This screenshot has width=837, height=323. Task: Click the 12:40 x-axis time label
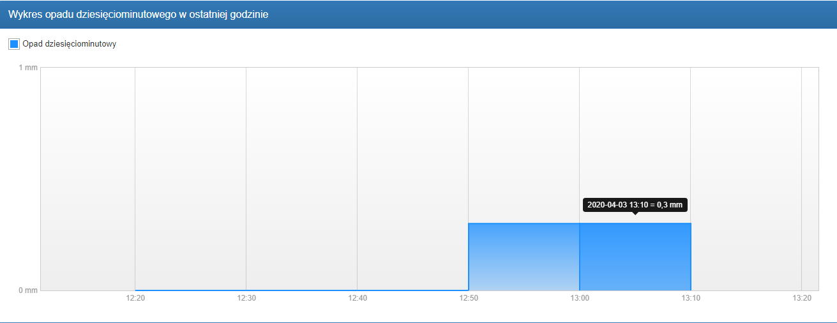358,297
